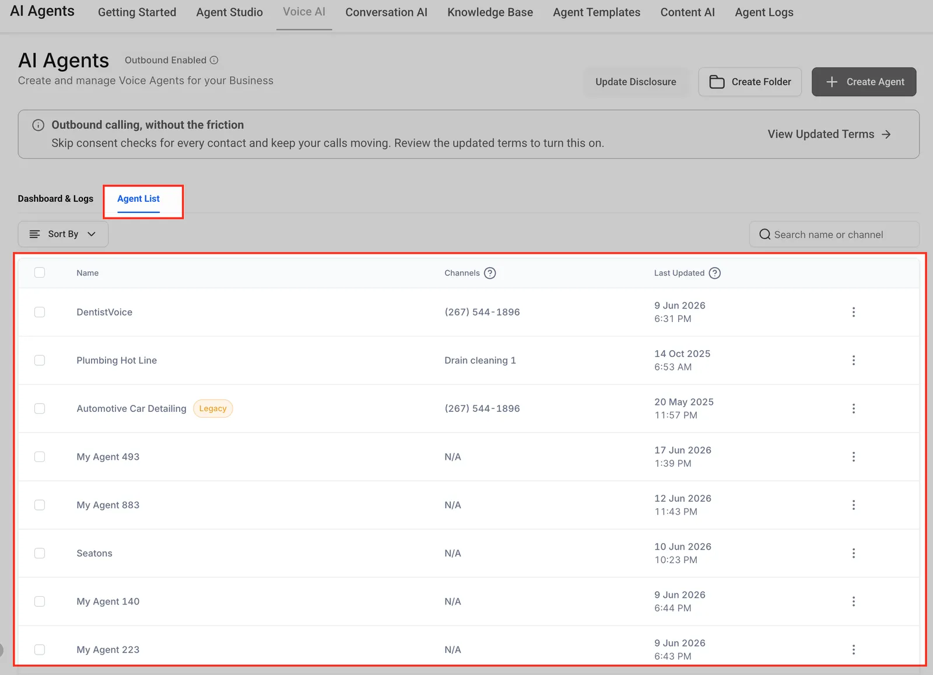Click the 12 Jun 2026 date cell
Image resolution: width=933 pixels, height=675 pixels.
click(683, 505)
